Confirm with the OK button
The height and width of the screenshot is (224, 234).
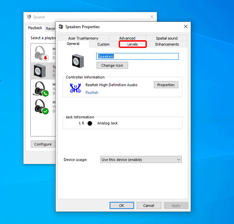point(122,206)
